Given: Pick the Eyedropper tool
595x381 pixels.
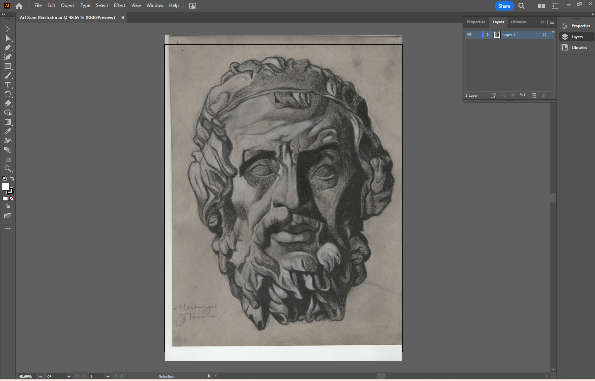Looking at the screenshot, I should click(8, 132).
